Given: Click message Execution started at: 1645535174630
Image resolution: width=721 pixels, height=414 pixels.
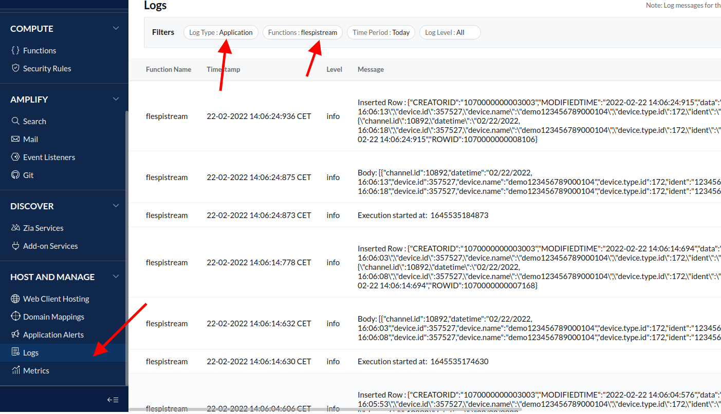Looking at the screenshot, I should [423, 361].
